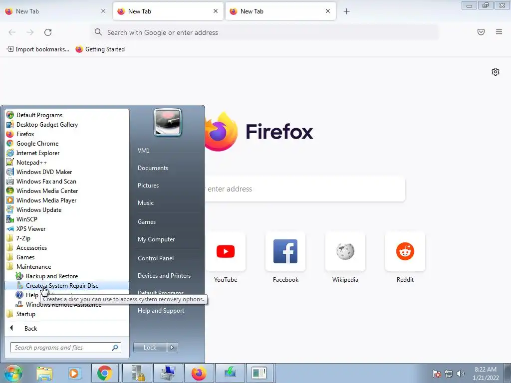The image size is (511, 383).
Task: Click the VM1 user folder link
Action: click(143, 151)
